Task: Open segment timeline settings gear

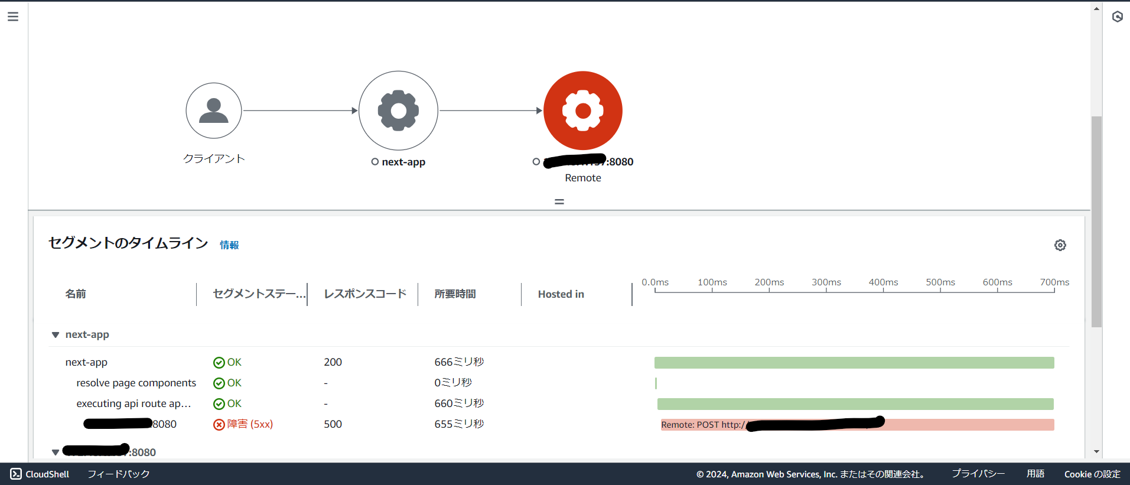Action: (1060, 245)
